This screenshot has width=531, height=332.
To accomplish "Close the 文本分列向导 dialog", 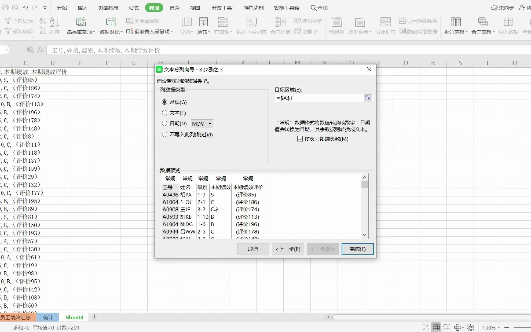I will [x=369, y=69].
